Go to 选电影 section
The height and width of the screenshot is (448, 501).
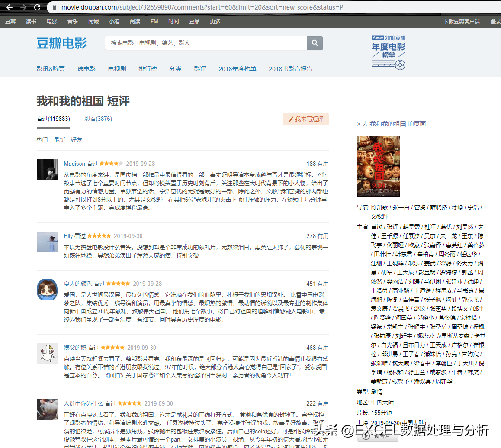point(86,69)
